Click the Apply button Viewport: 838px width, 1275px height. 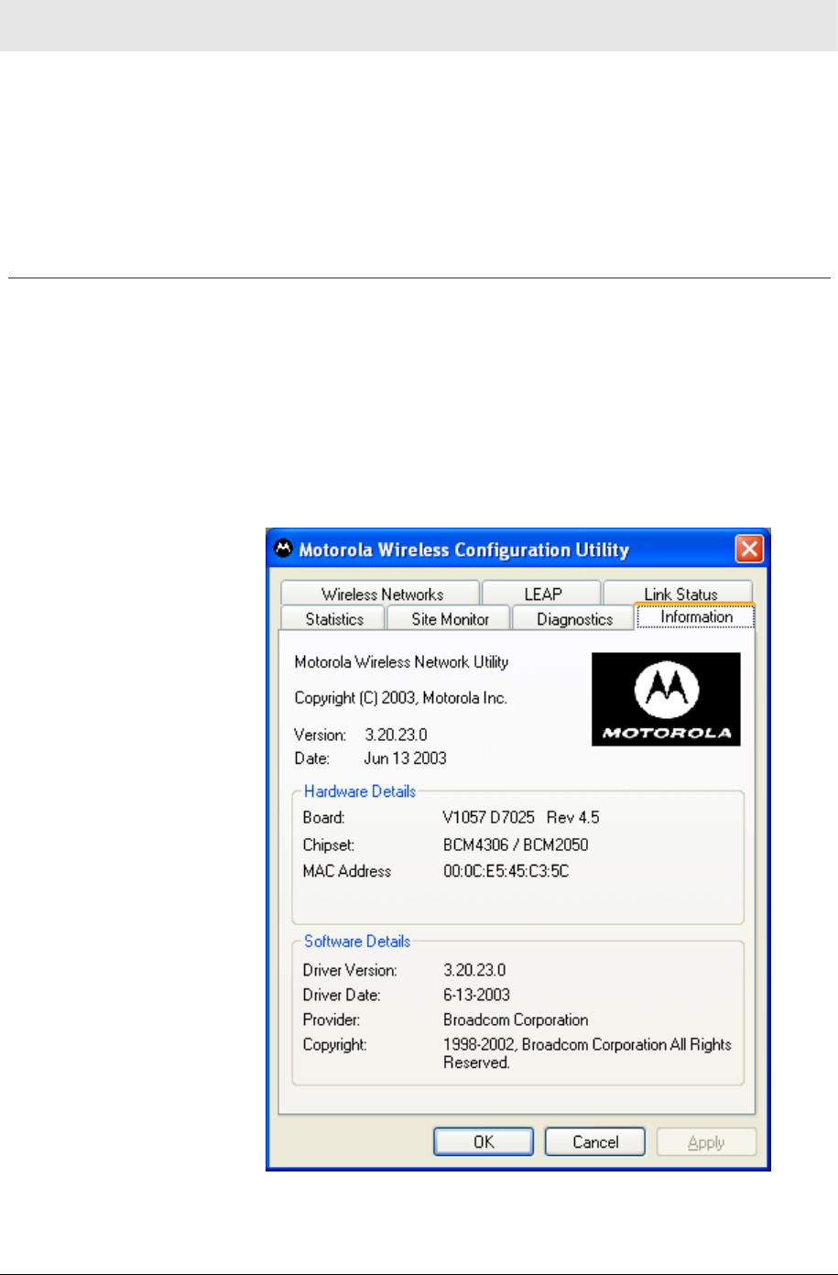tap(706, 1142)
